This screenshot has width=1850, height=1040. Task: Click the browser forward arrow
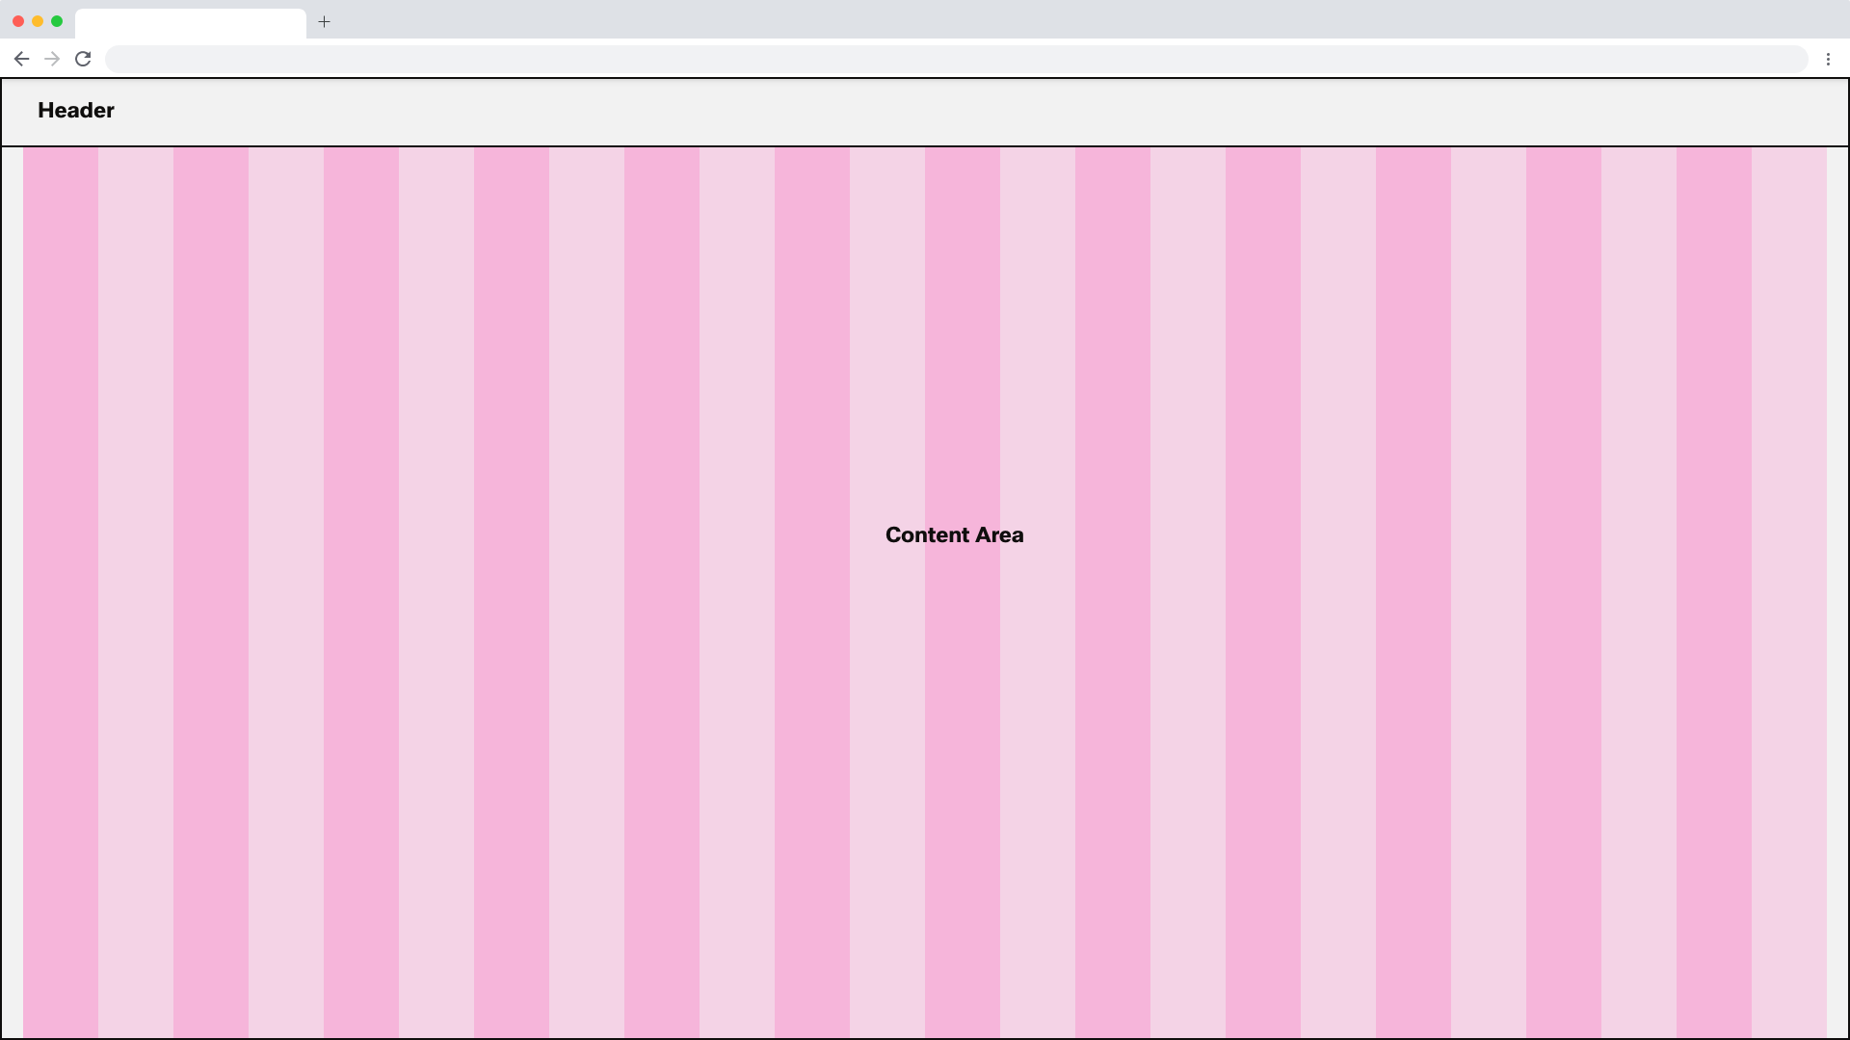(52, 59)
